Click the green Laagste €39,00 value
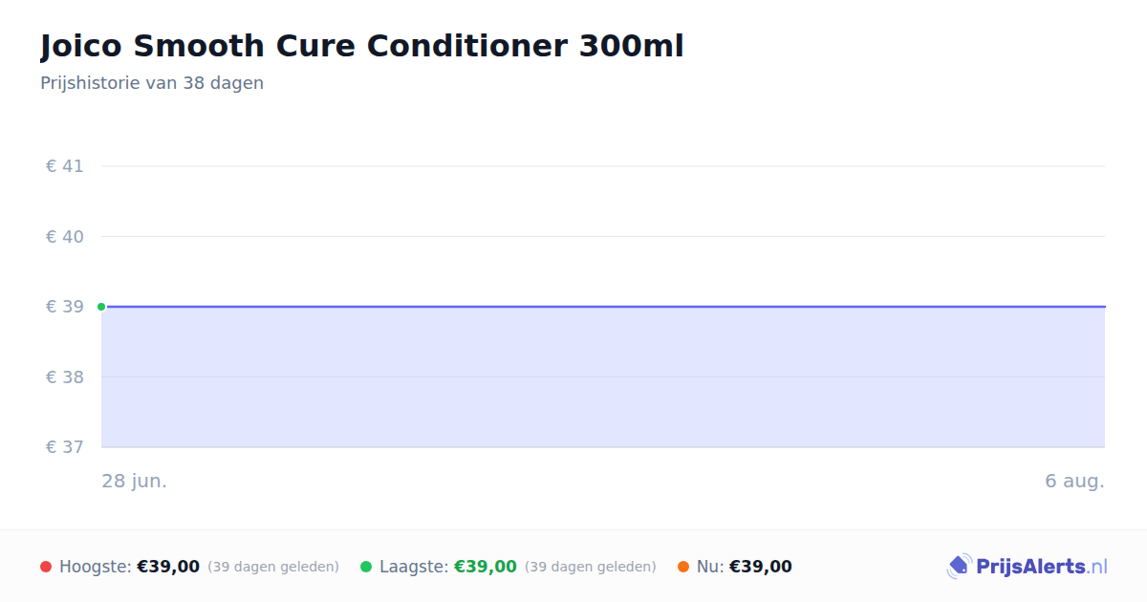 (x=486, y=567)
